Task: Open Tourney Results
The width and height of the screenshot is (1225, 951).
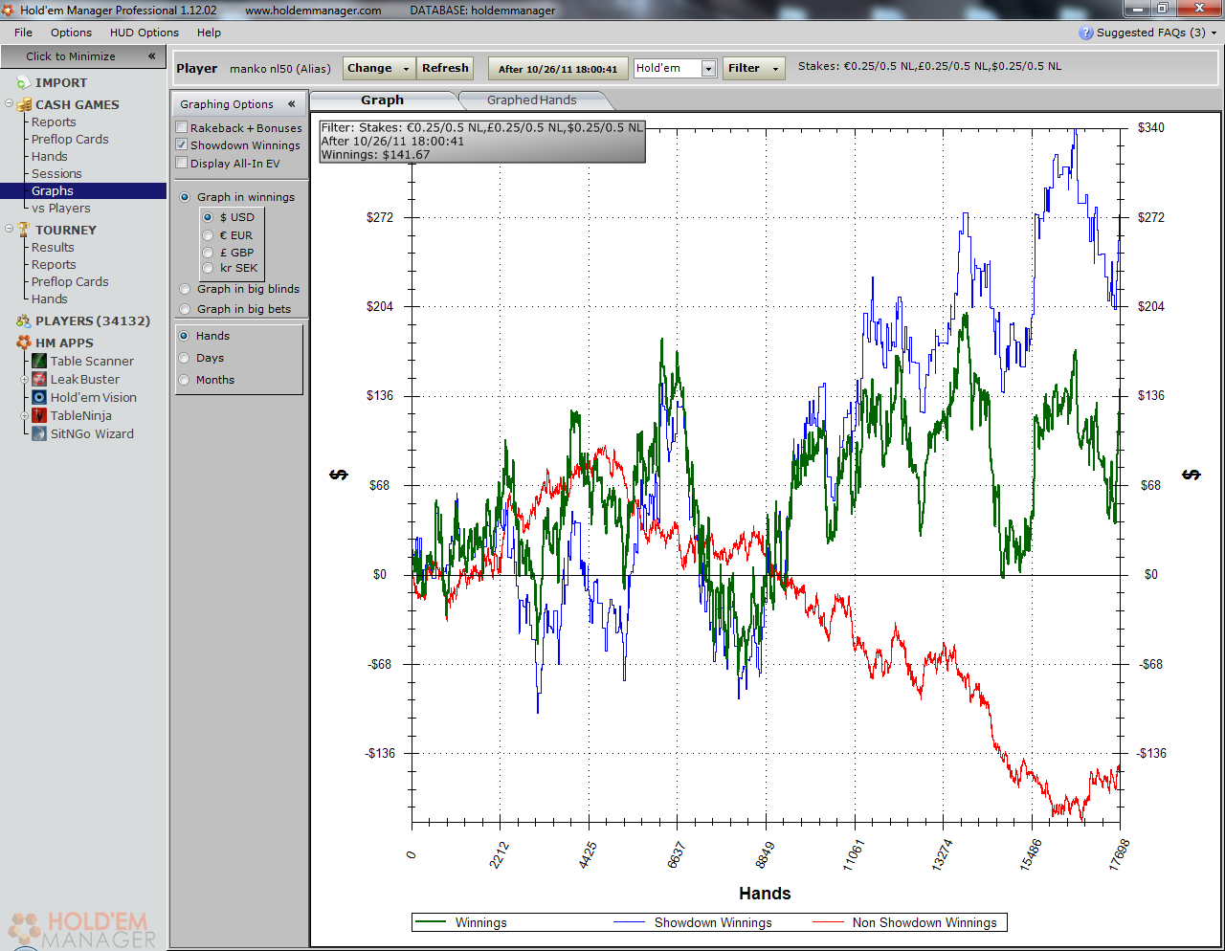Action: click(53, 247)
